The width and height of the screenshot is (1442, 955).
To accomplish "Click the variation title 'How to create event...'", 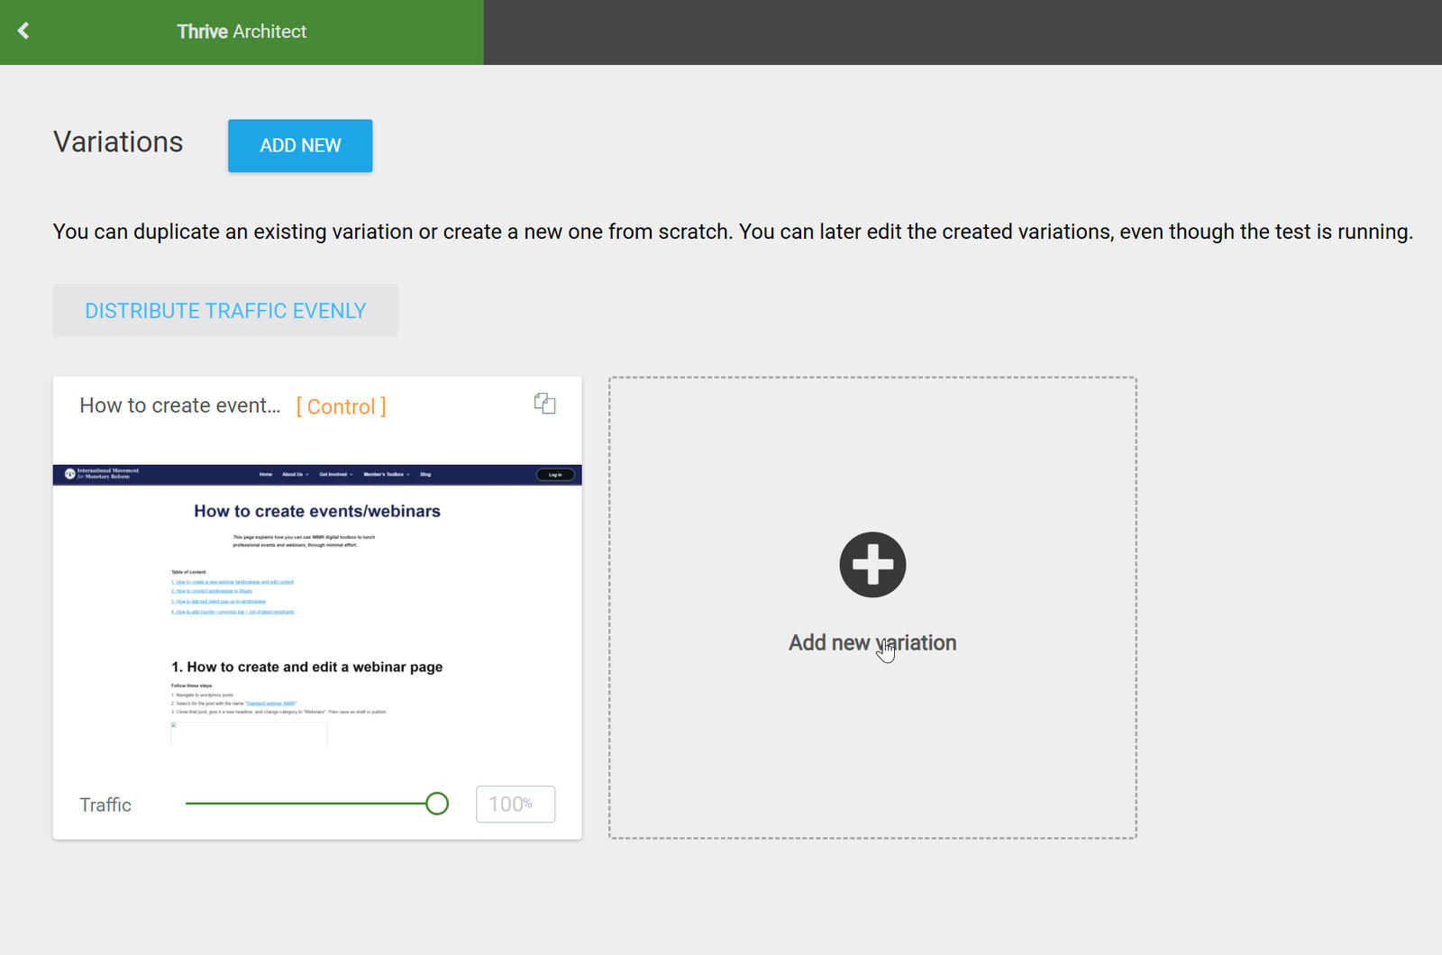I will (x=179, y=405).
